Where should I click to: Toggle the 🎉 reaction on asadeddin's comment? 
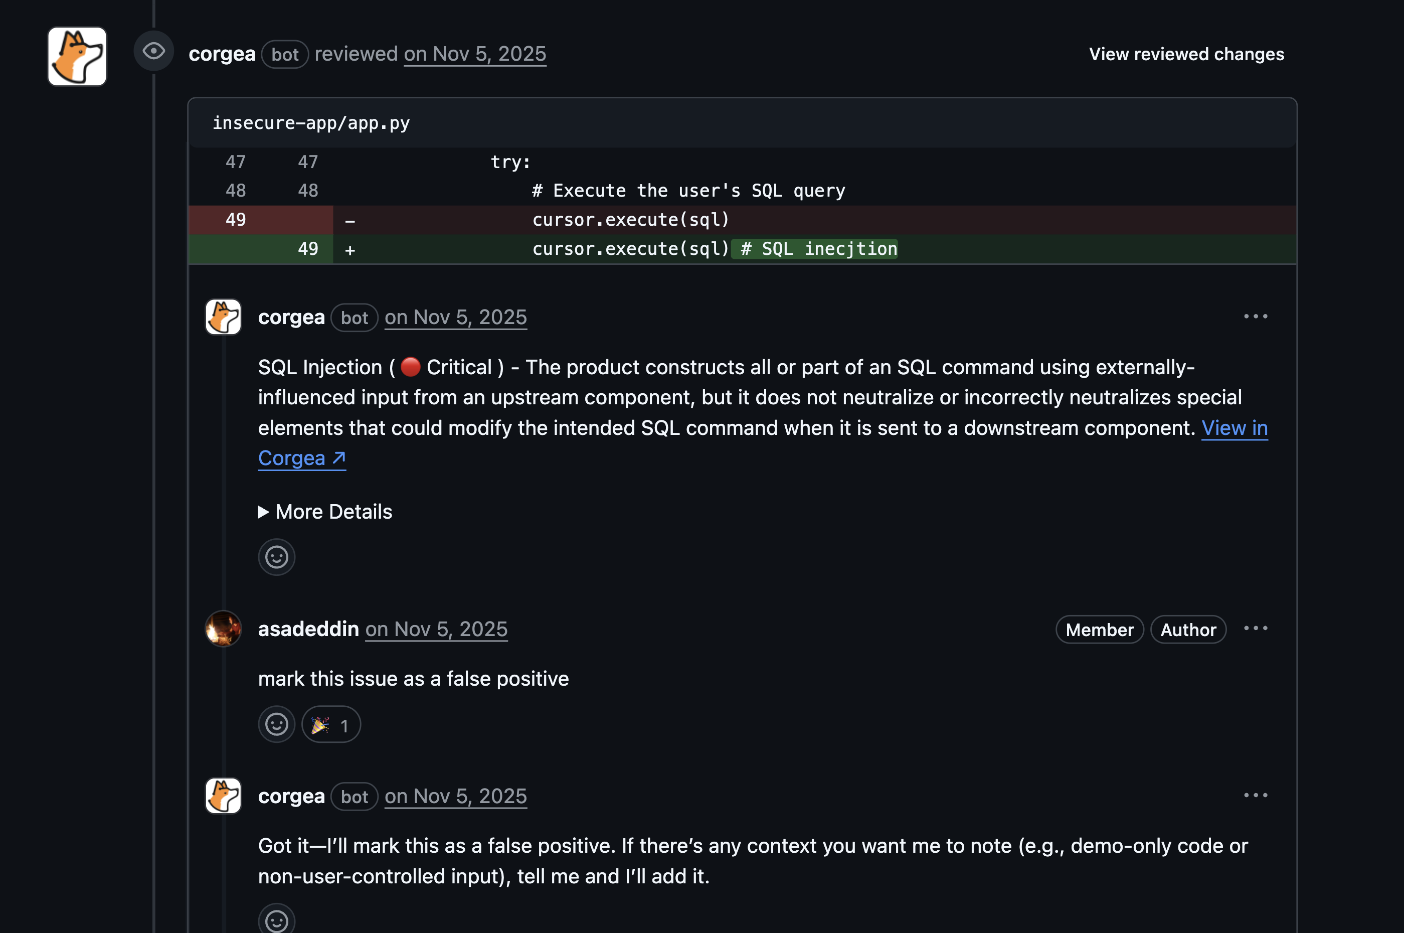tap(330, 724)
